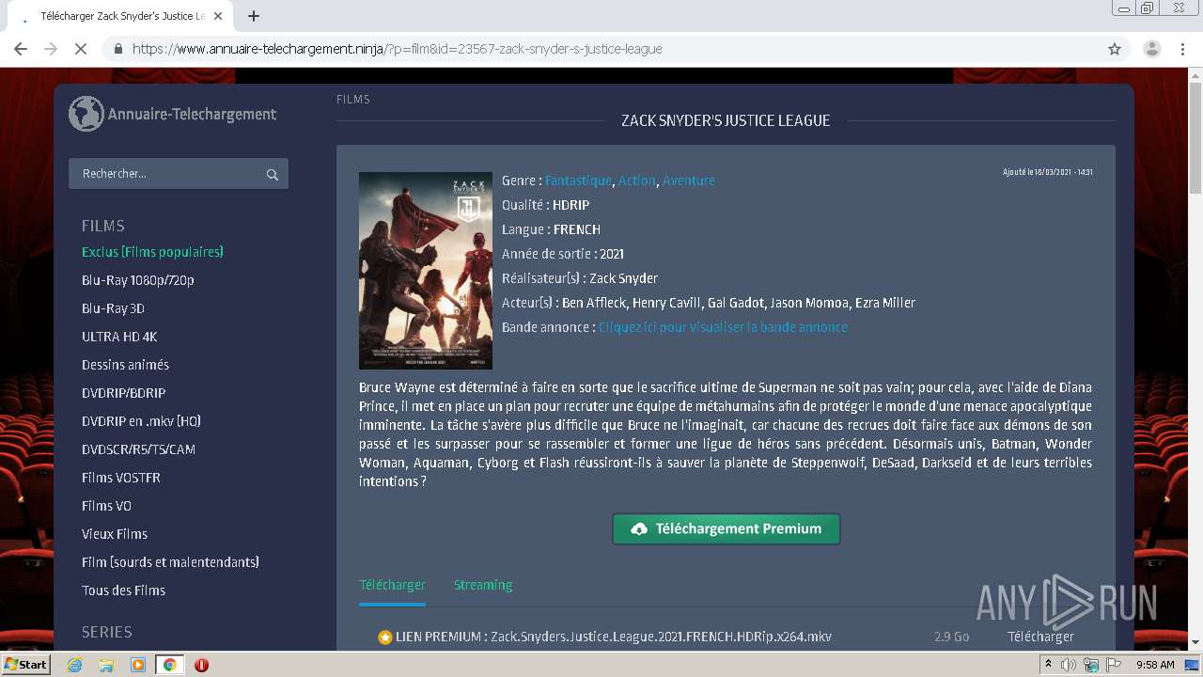This screenshot has height=677, width=1203.
Task: View site lock security info
Action: tap(117, 49)
